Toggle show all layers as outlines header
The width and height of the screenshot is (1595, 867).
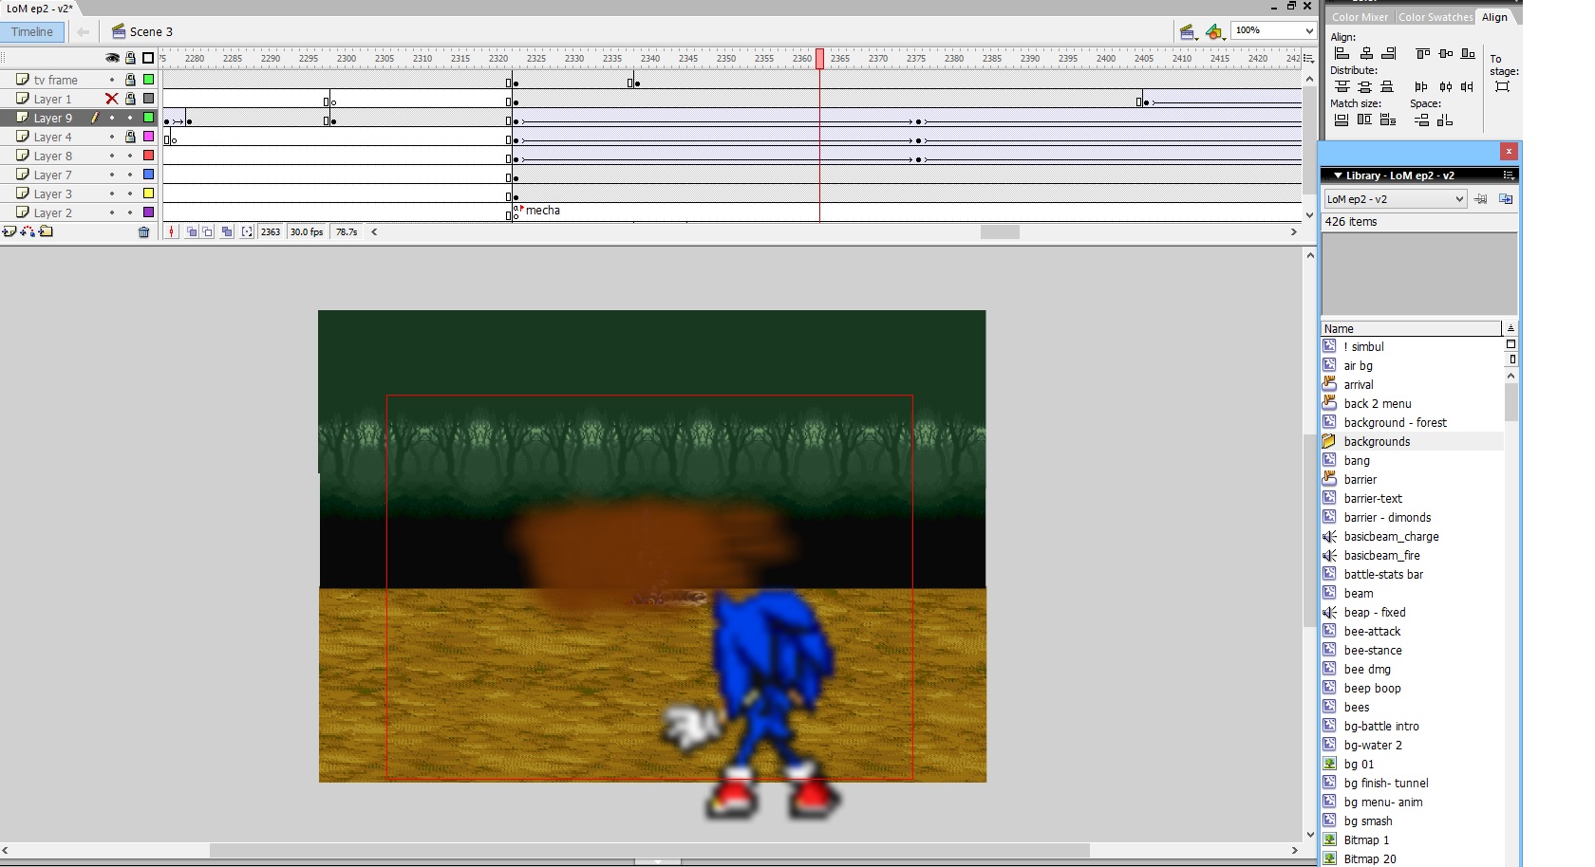coord(148,58)
